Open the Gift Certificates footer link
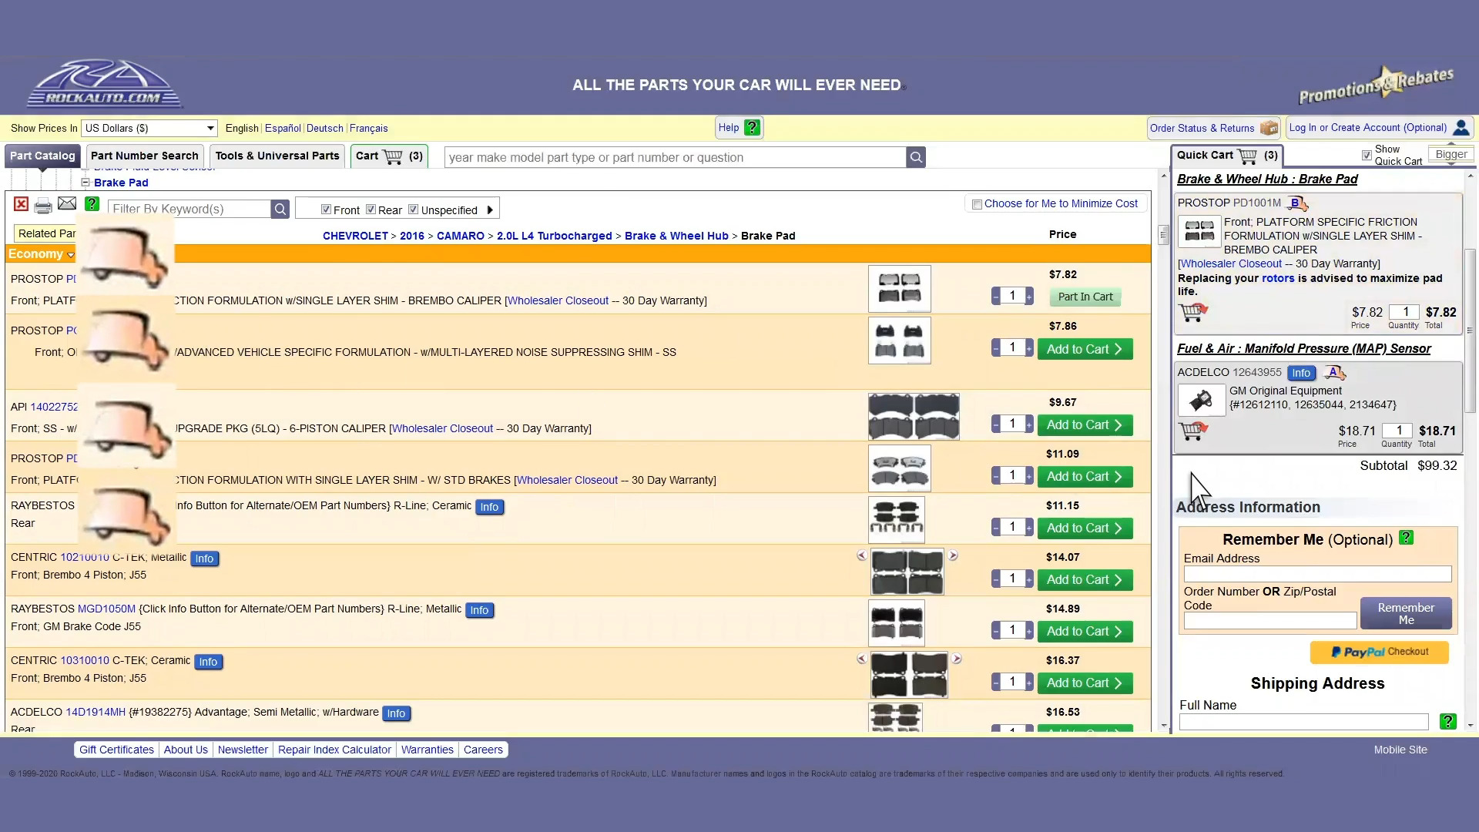Screen dimensions: 1479x832 tap(116, 750)
